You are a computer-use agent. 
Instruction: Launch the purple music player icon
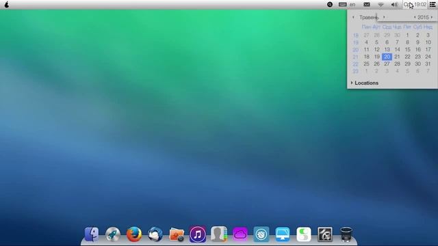click(x=198, y=234)
